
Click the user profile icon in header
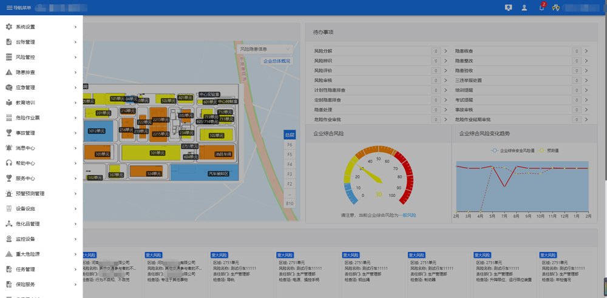tap(524, 8)
